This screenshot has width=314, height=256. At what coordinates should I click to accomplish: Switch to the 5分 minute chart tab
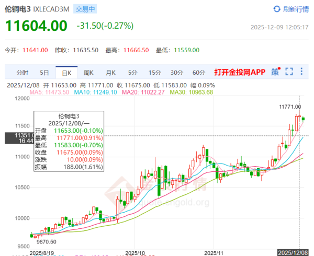click(132, 73)
